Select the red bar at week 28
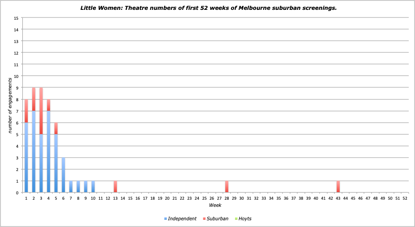Image resolution: width=415 pixels, height=227 pixels. pyautogui.click(x=227, y=187)
